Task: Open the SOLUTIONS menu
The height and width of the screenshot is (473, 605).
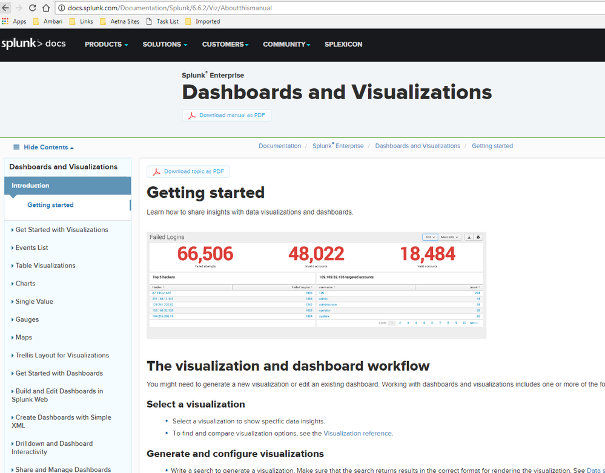Action: click(x=165, y=44)
